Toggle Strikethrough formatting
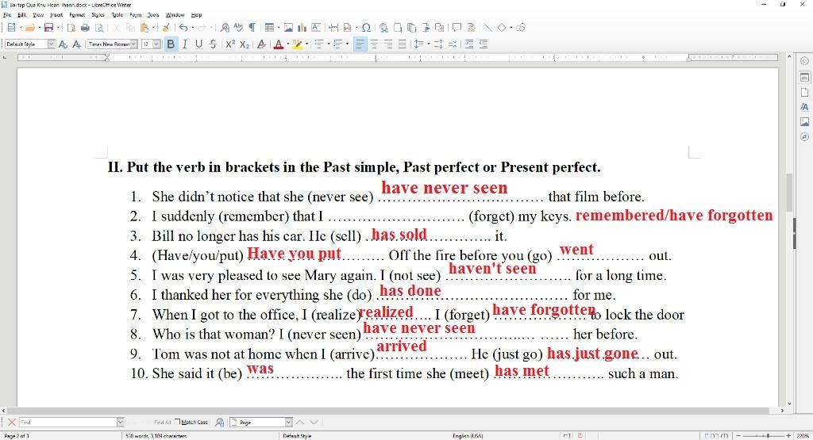Image resolution: width=813 pixels, height=440 pixels. [x=213, y=44]
